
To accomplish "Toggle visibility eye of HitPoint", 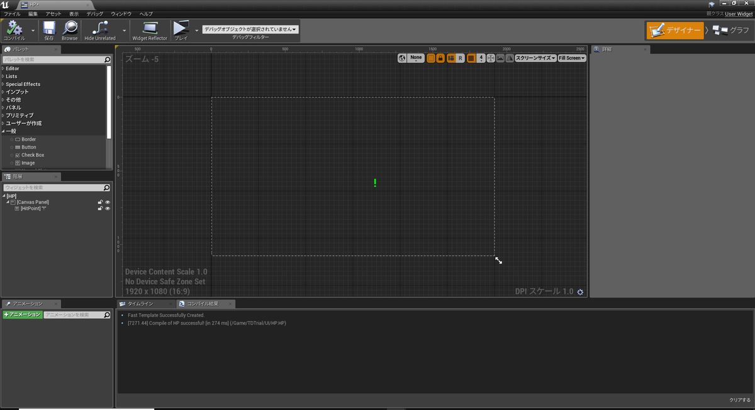I will pos(108,208).
